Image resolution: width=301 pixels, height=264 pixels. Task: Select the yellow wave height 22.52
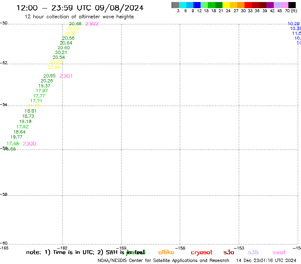coord(73,28)
